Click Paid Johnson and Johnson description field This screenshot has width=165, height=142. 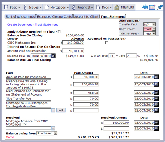coord(29,93)
